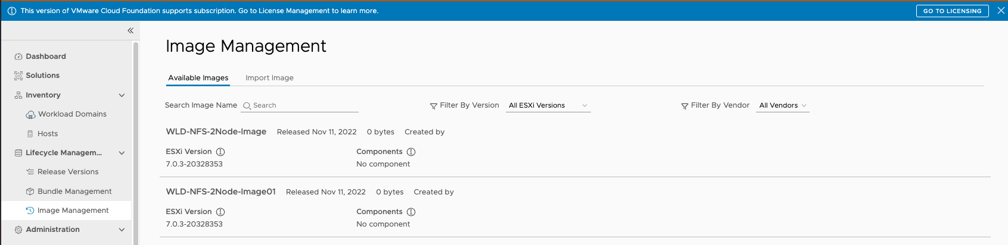Viewport: 1008px width, 245px height.
Task: Click "0 bytes" size of WLD-NFS-2Node-Image01
Action: pos(390,192)
